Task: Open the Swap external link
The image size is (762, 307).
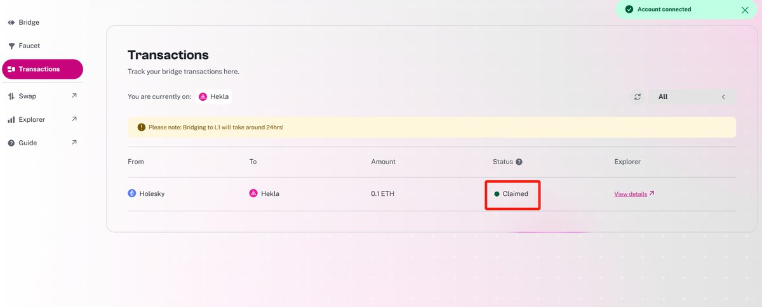Action: pos(27,96)
